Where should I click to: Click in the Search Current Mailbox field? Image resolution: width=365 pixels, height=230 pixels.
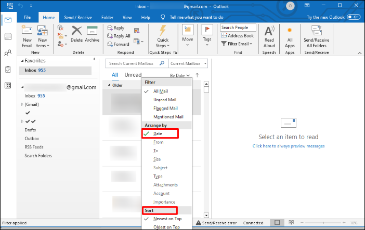point(137,63)
